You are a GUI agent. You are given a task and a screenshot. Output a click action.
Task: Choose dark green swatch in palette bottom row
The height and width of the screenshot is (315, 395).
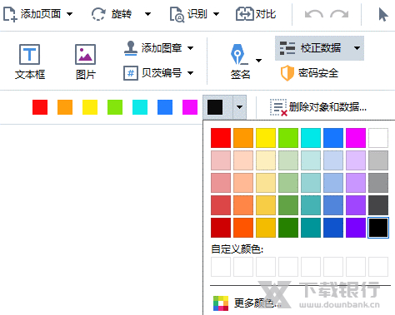click(288, 228)
